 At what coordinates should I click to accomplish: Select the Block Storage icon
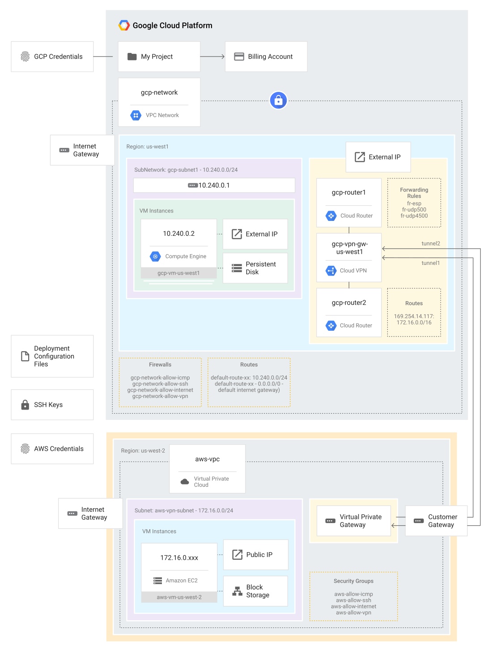pyautogui.click(x=237, y=591)
